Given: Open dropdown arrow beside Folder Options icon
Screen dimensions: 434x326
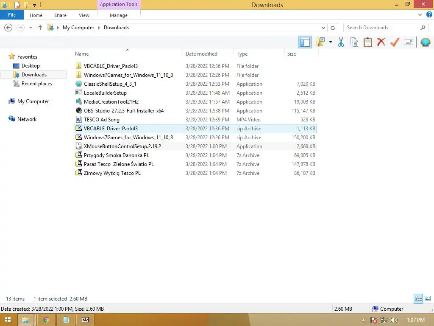Looking at the screenshot, I should [331, 42].
